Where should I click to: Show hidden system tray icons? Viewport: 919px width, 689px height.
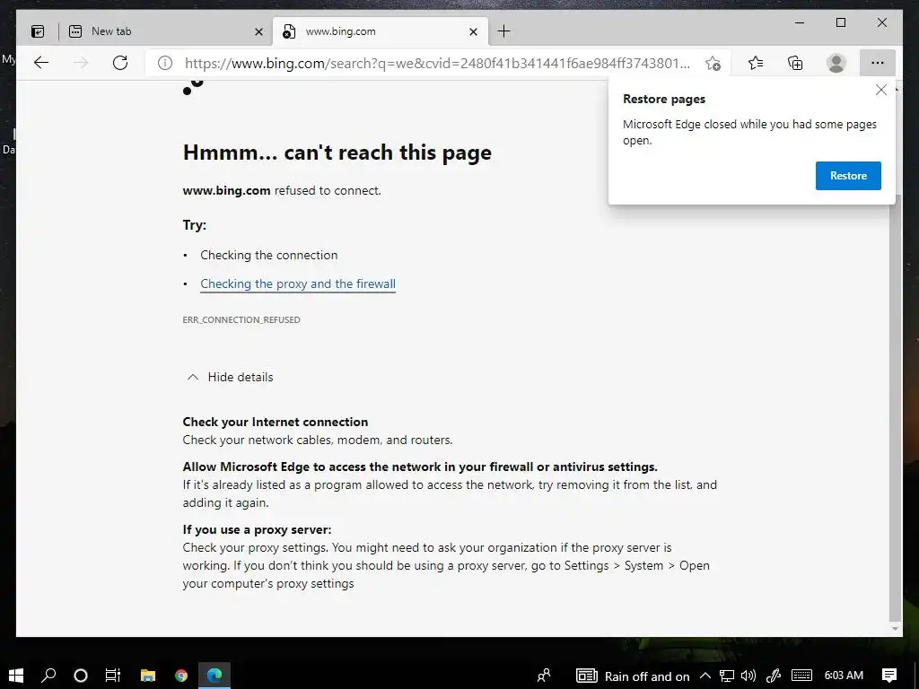coord(705,676)
